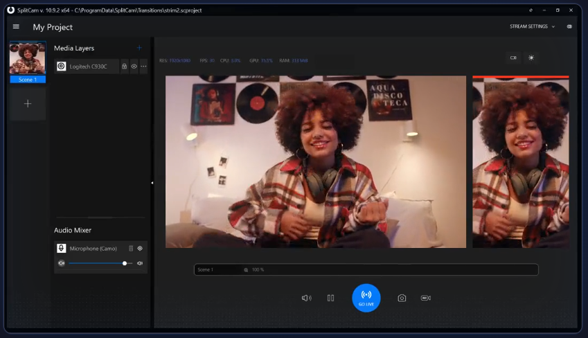Click the FPS value 30
This screenshot has width=588, height=338.
(212, 60)
